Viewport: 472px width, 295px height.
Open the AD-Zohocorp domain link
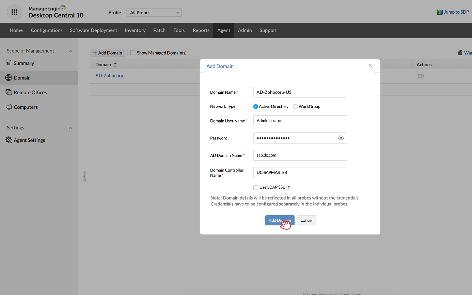pos(109,76)
